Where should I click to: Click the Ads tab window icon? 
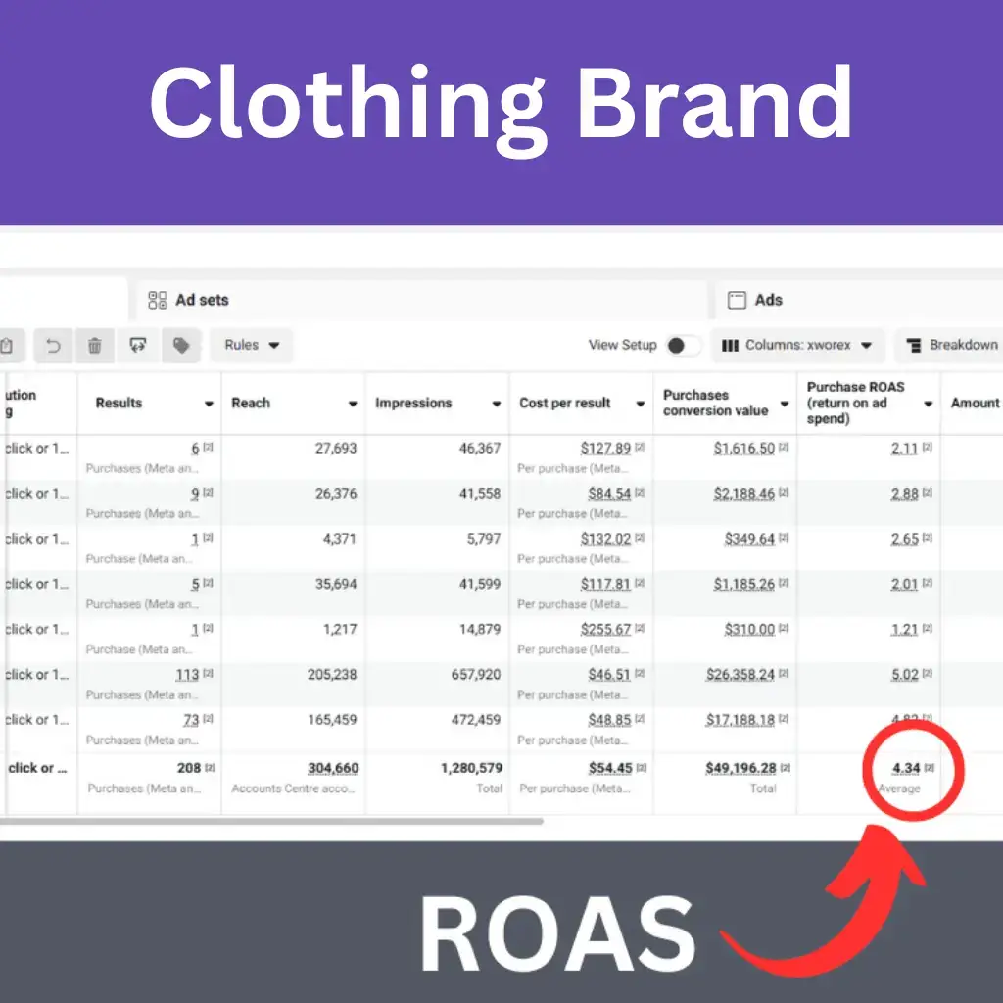click(x=737, y=300)
